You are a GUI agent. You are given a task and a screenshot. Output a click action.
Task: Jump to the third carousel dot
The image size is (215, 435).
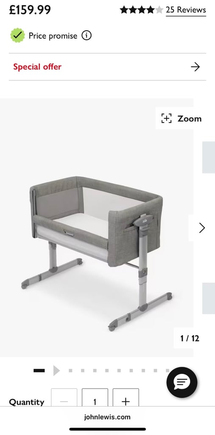tap(95, 370)
